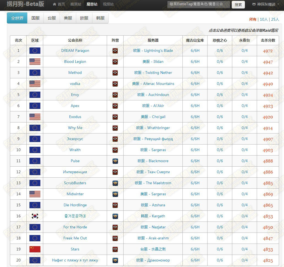Click the Horde icon for DREAM Paragon
Viewport: 284px width, 267px height.
pos(115,51)
